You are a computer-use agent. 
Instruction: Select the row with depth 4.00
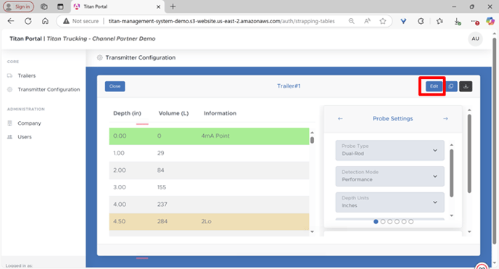[209, 204]
